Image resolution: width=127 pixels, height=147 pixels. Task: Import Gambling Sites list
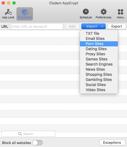[x=99, y=80]
